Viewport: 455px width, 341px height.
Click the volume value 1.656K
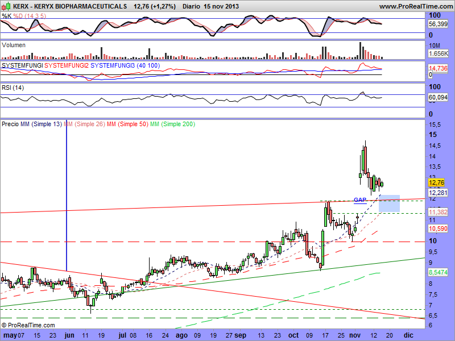(438, 53)
